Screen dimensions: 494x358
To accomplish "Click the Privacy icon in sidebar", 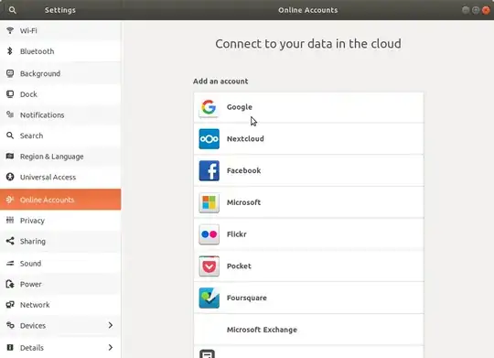I will click(x=10, y=220).
